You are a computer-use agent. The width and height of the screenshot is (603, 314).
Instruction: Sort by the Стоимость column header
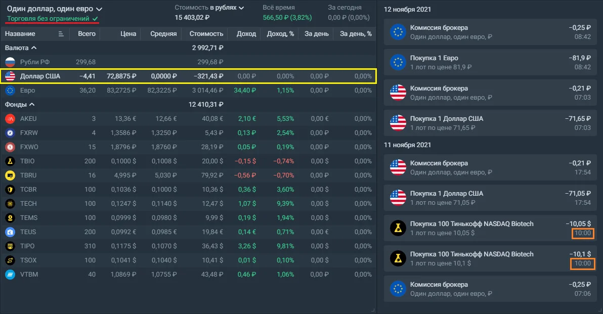pyautogui.click(x=206, y=34)
